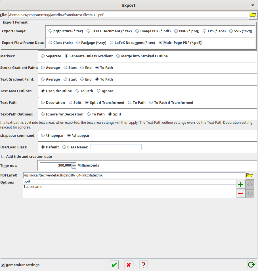Open help with the question mark button
This screenshot has width=258, height=271.
click(144, 265)
